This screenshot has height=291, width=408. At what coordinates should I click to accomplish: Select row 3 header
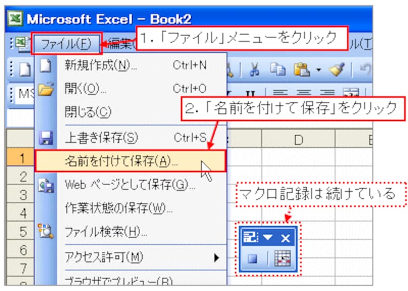[20, 194]
